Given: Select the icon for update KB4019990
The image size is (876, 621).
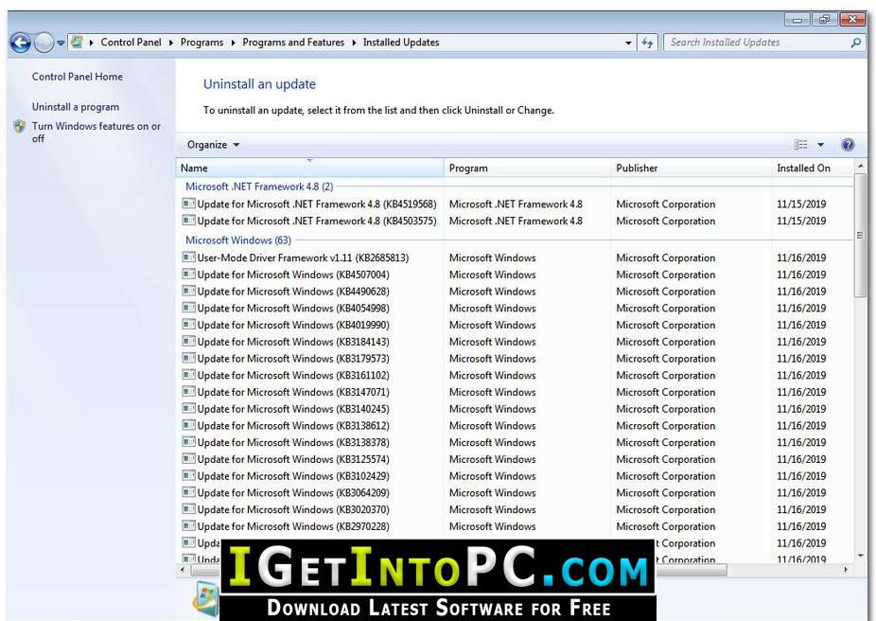Looking at the screenshot, I should [189, 325].
